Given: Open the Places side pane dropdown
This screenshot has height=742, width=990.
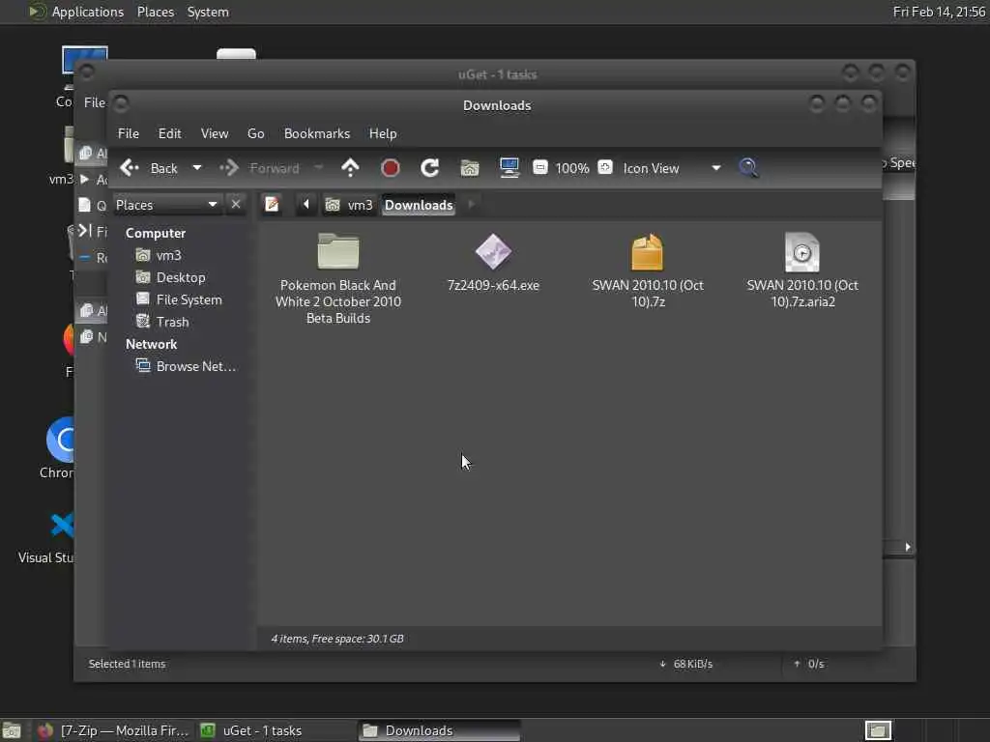Looking at the screenshot, I should pos(167,205).
